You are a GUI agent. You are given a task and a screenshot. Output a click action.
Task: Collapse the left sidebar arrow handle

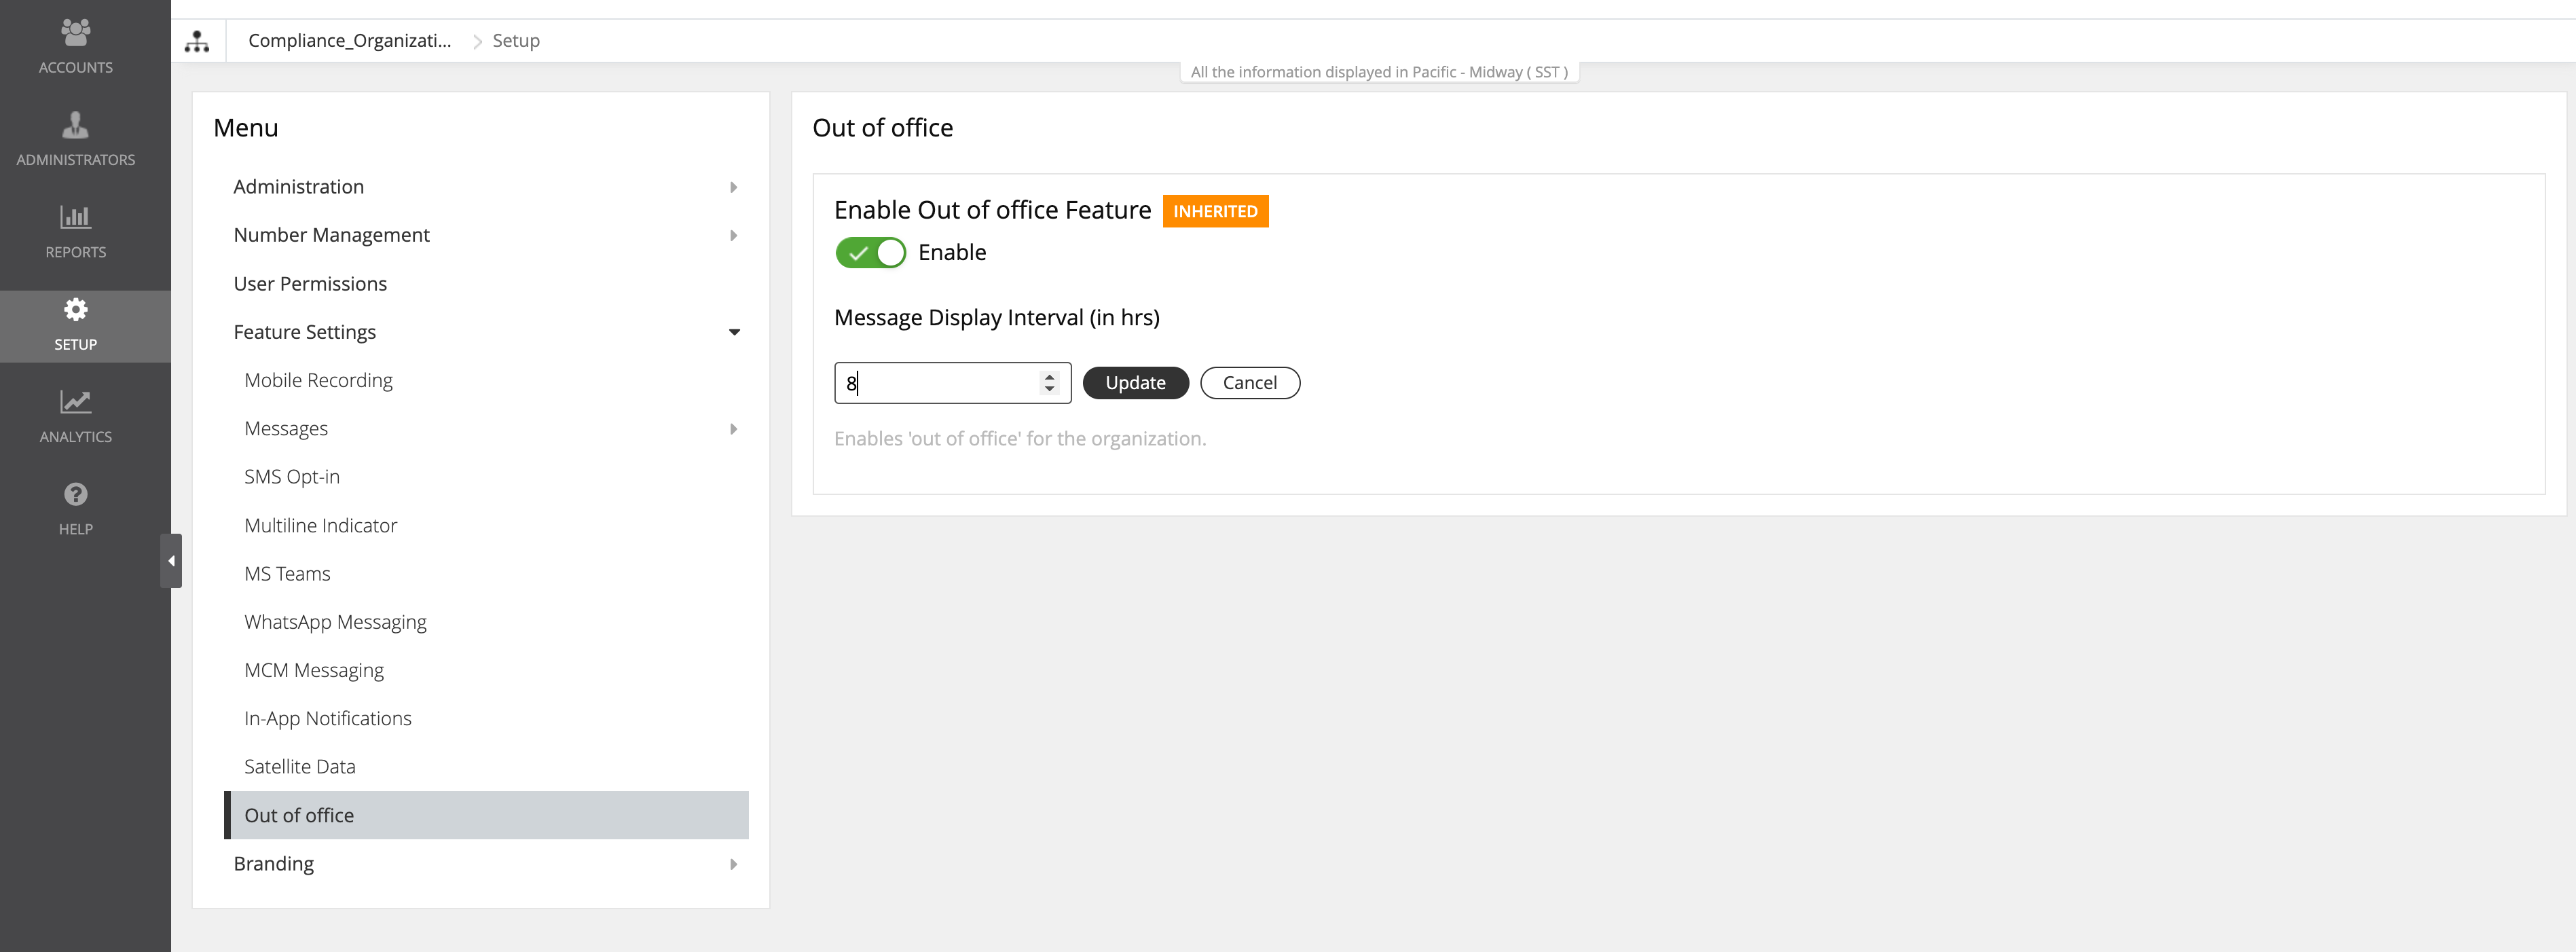[171, 561]
